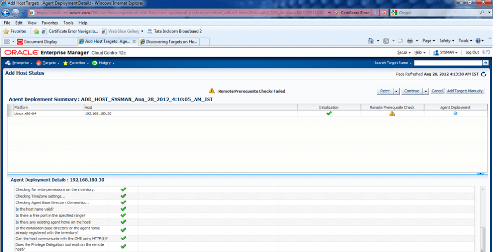Open Tata Indicom Broadband 2 favorite
Viewport: 493px width, 252px height.
coord(174,31)
